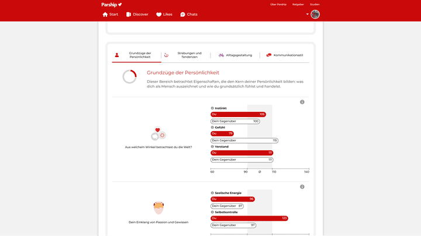Click info icon beside Instinkt
This screenshot has width=421, height=236.
[212, 108]
